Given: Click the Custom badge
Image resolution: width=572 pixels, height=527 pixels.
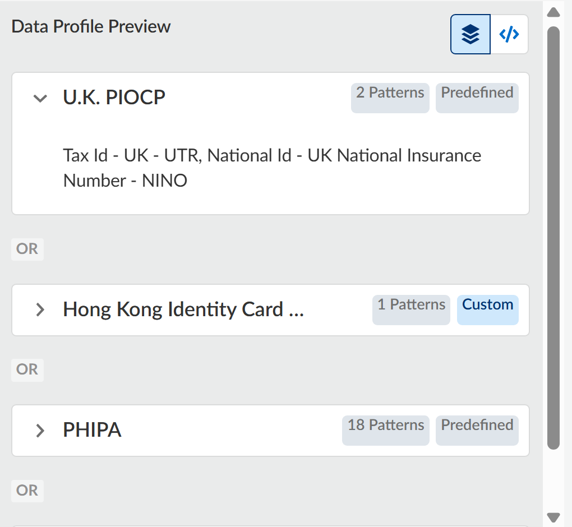Looking at the screenshot, I should point(488,305).
